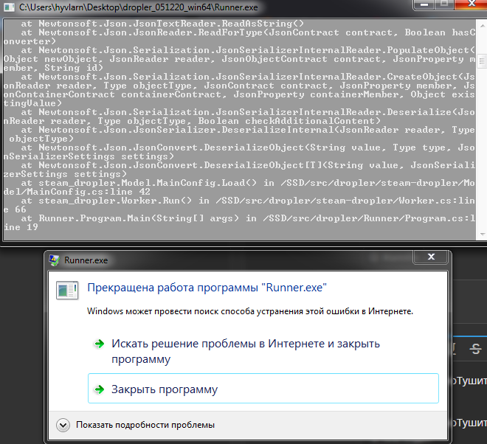Click the console vertical scrollbar thumb
Image resolution: width=487 pixels, height=444 pixels.
point(483,61)
